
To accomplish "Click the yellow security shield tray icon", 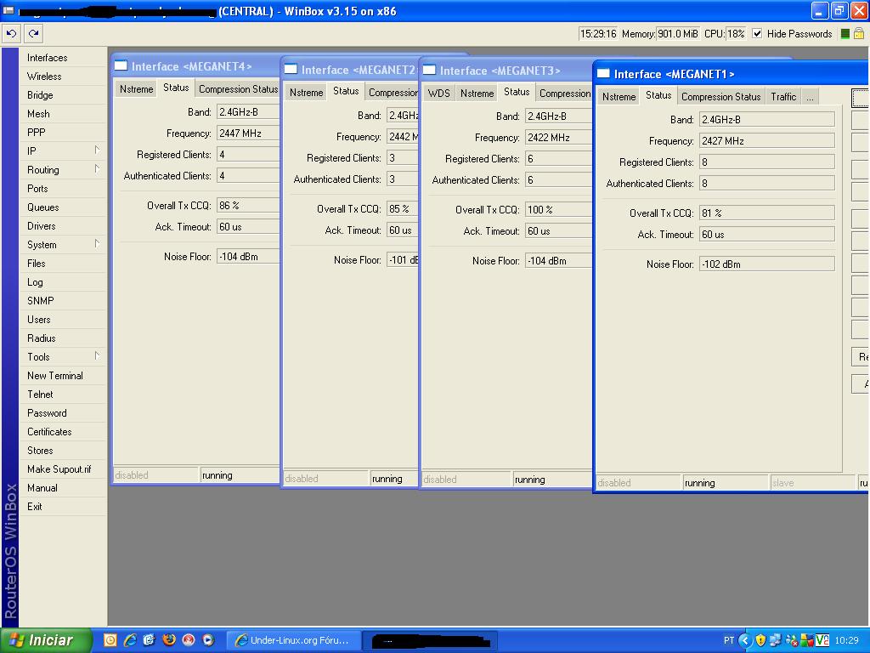I will pyautogui.click(x=760, y=640).
